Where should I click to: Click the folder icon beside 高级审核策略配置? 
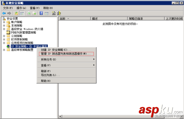(x=8, y=50)
